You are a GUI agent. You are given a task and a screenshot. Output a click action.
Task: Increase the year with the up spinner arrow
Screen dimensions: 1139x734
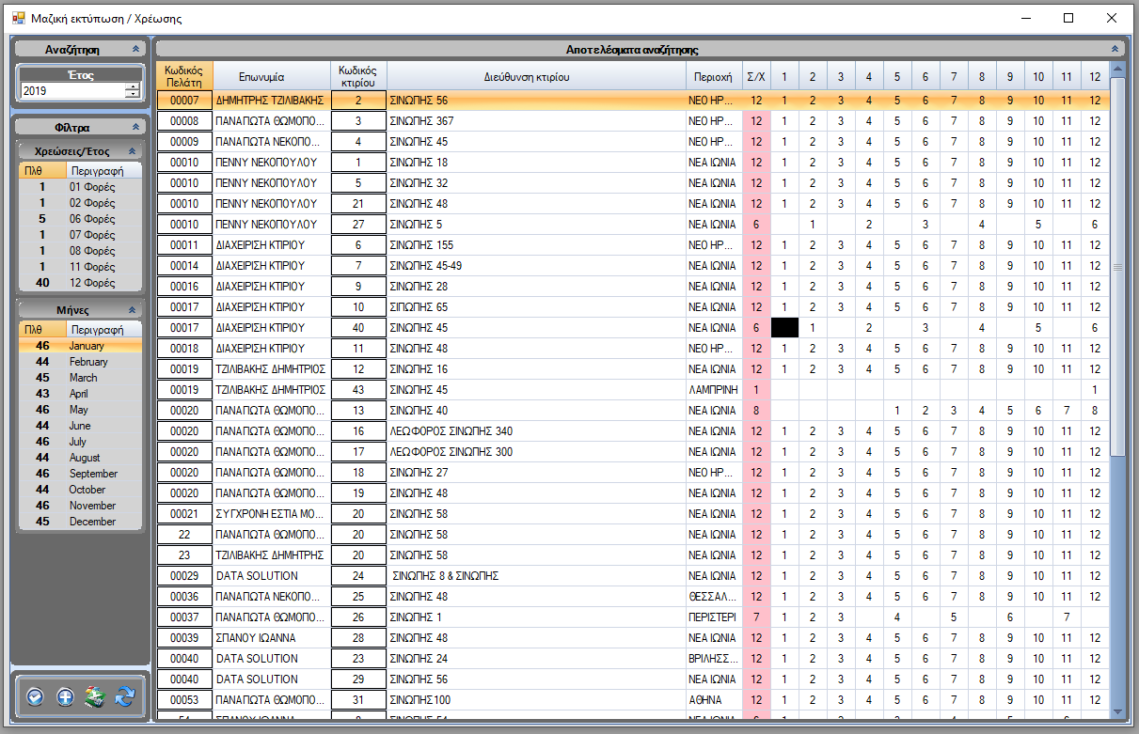click(x=132, y=86)
